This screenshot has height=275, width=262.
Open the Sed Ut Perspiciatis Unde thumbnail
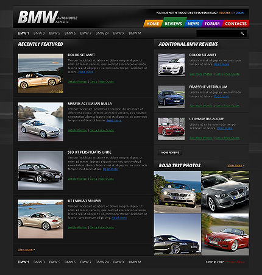[41, 170]
